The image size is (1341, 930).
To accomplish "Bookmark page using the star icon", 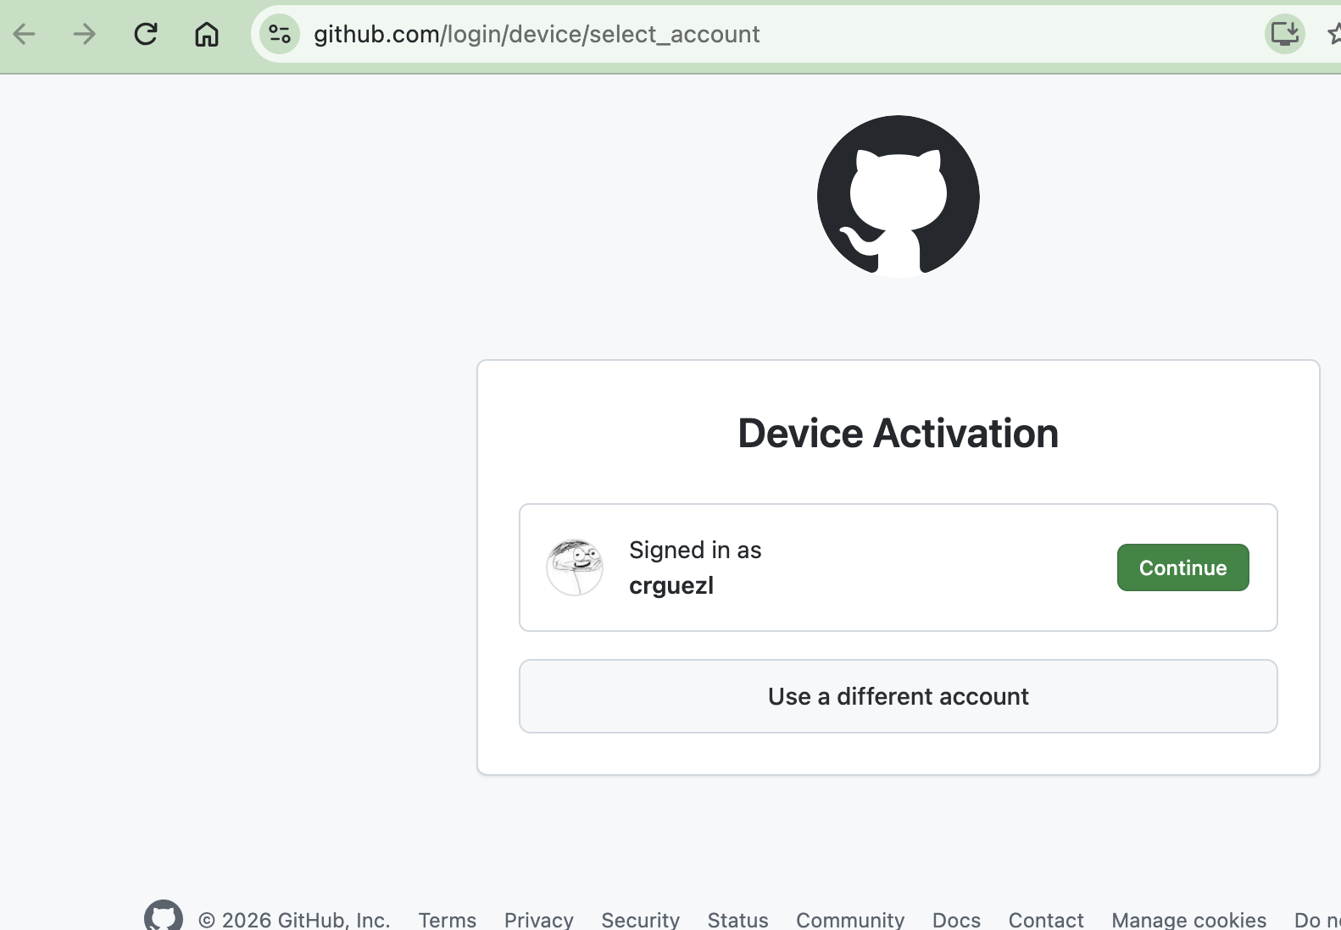I will tap(1334, 34).
